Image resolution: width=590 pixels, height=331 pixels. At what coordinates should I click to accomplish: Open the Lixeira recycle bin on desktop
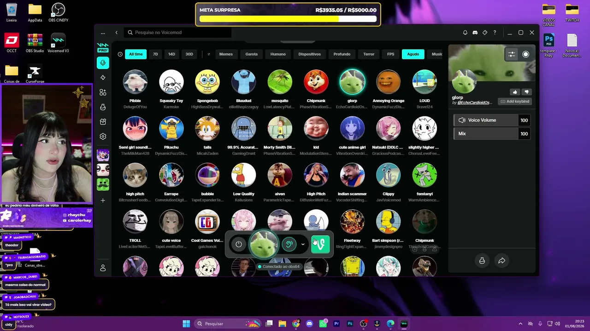click(x=12, y=12)
